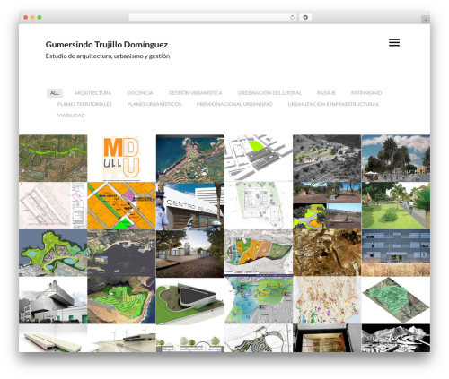Open dark harbor aerial rendering thumbnail
Image resolution: width=449 pixels, height=379 pixels.
pyautogui.click(x=121, y=253)
